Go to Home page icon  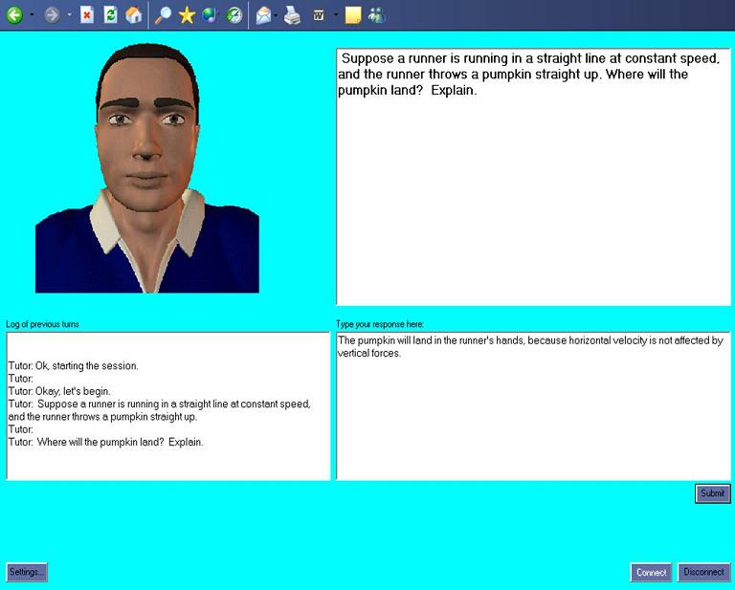134,15
